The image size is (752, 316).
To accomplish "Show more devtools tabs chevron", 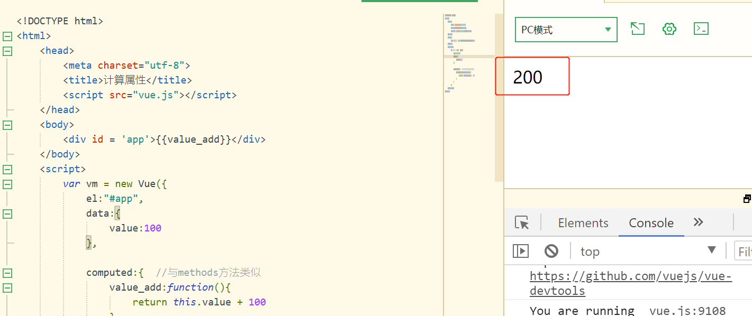I will (699, 222).
